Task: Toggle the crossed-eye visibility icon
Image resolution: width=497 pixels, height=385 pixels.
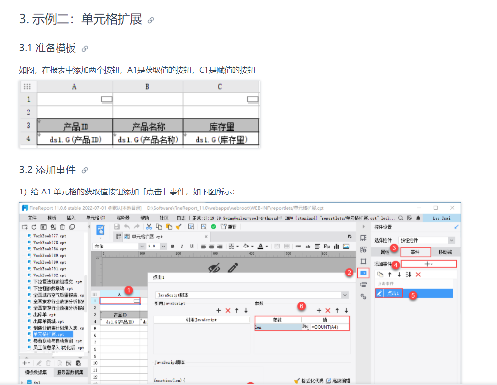Action: [x=214, y=268]
